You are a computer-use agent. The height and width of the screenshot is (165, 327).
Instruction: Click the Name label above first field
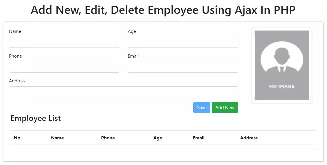(x=15, y=31)
